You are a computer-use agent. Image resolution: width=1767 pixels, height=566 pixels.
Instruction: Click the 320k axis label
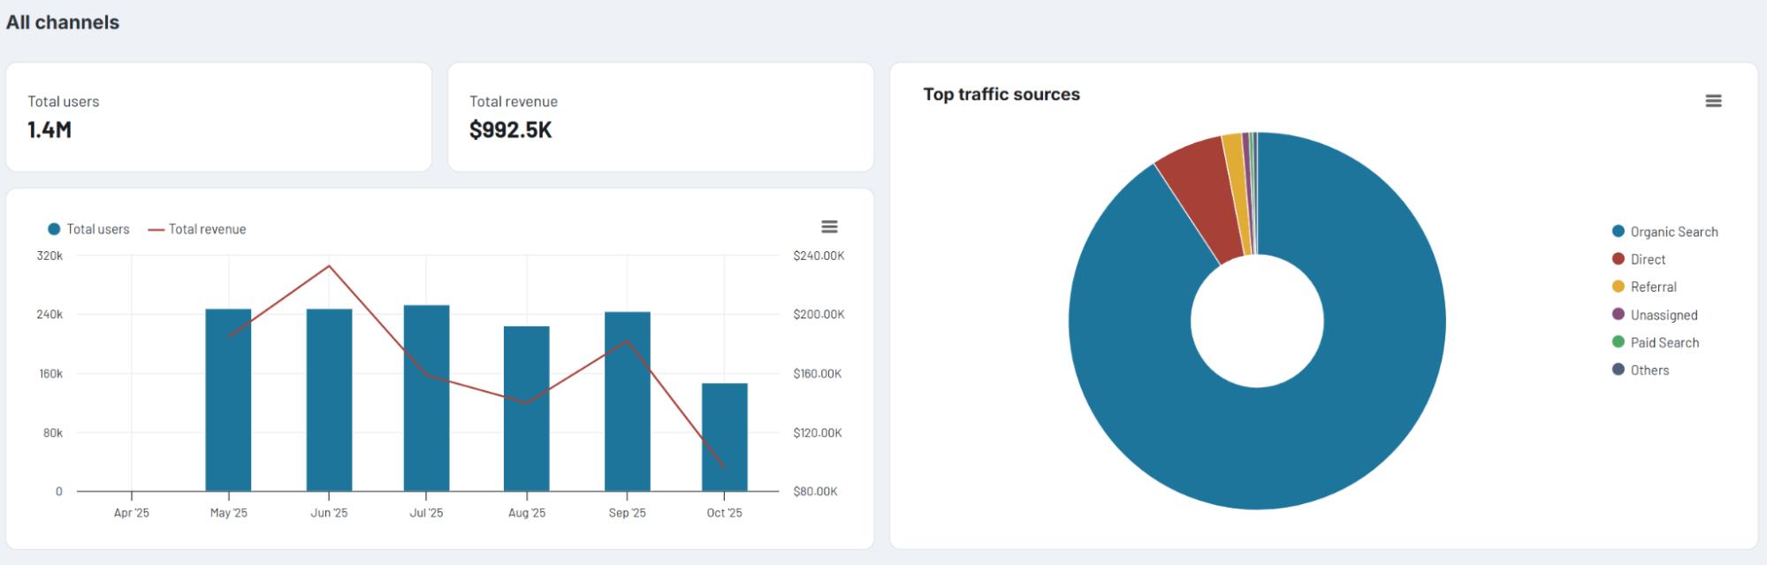pyautogui.click(x=50, y=256)
